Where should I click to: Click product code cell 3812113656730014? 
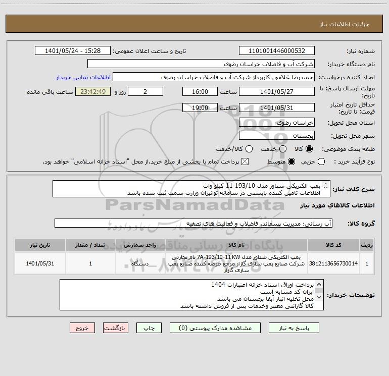click(x=333, y=263)
